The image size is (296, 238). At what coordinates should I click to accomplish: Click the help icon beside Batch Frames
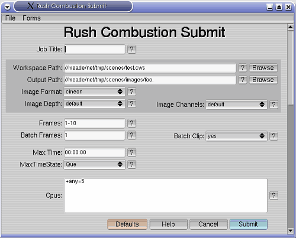(131, 135)
